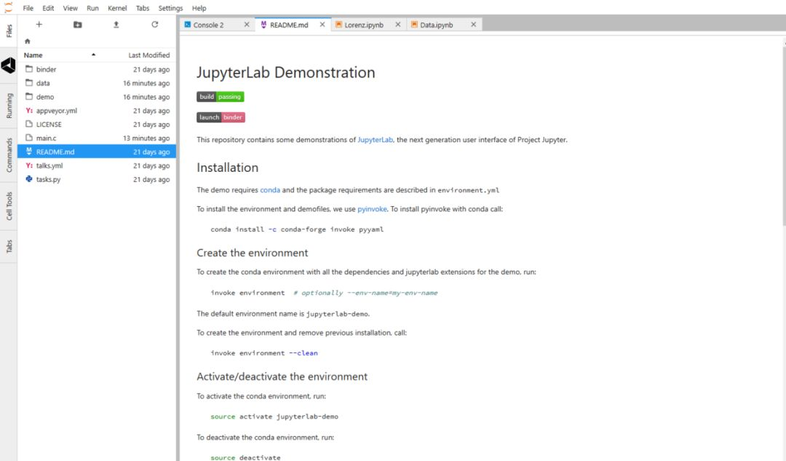
Task: Refresh the file list
Action: [155, 24]
